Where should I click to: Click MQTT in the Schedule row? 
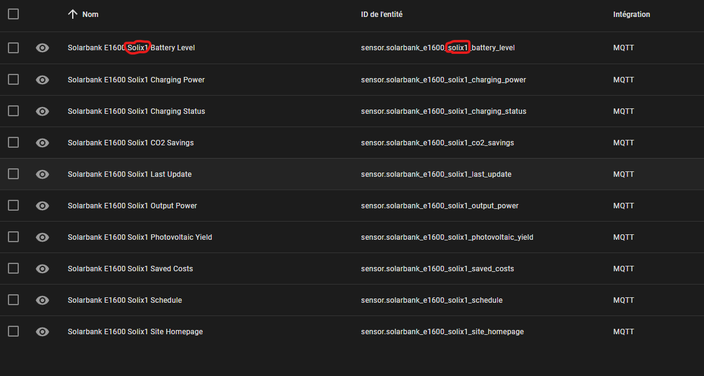pos(623,300)
